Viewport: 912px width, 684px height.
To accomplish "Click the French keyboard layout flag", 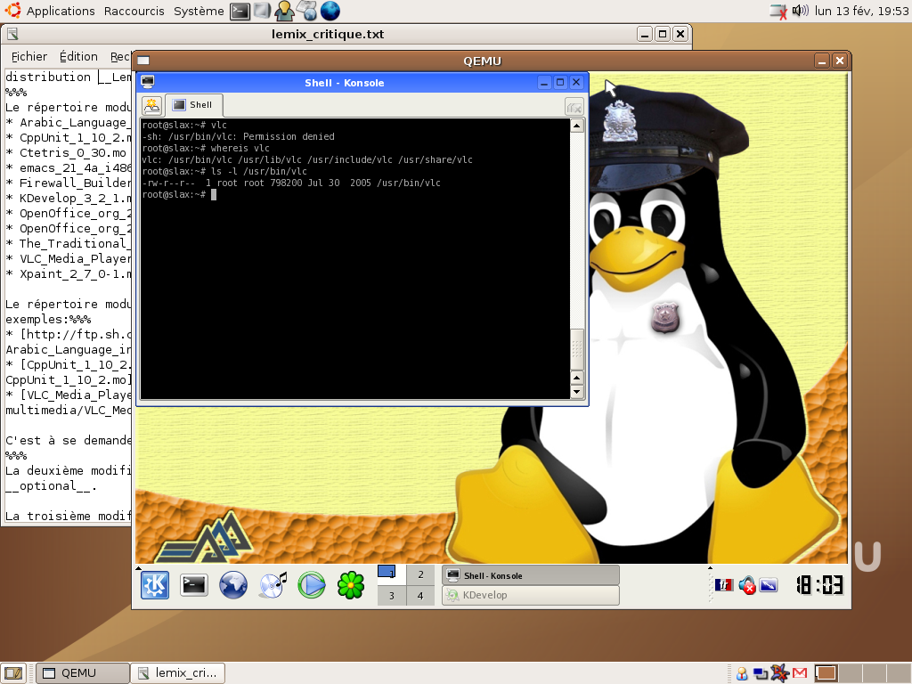I will [723, 585].
